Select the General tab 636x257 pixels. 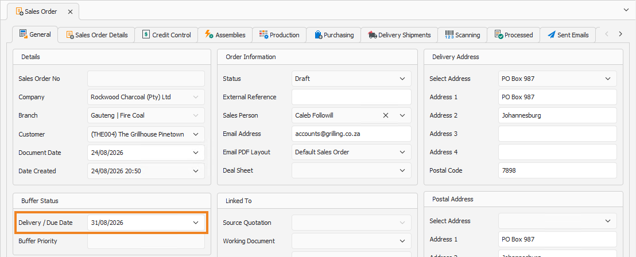tap(35, 34)
